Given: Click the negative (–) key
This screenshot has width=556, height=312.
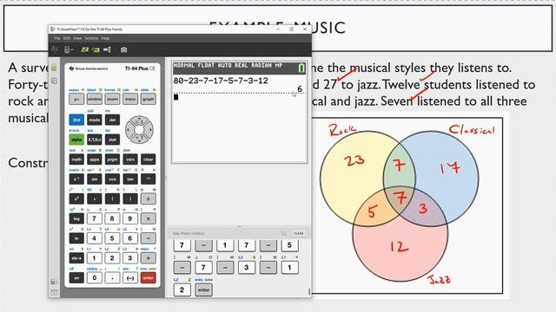Looking at the screenshot, I should [x=130, y=278].
